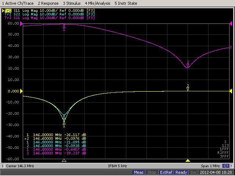Click the ExtRef status indicator
This screenshot has width=235, height=176.
coord(166,173)
